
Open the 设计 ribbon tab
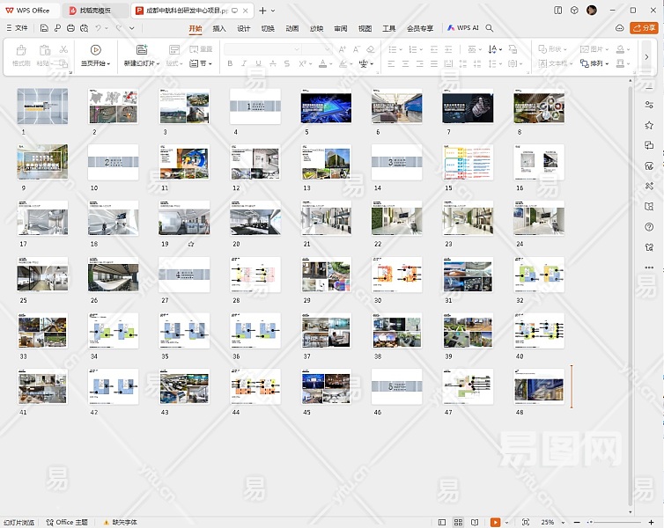tap(244, 28)
